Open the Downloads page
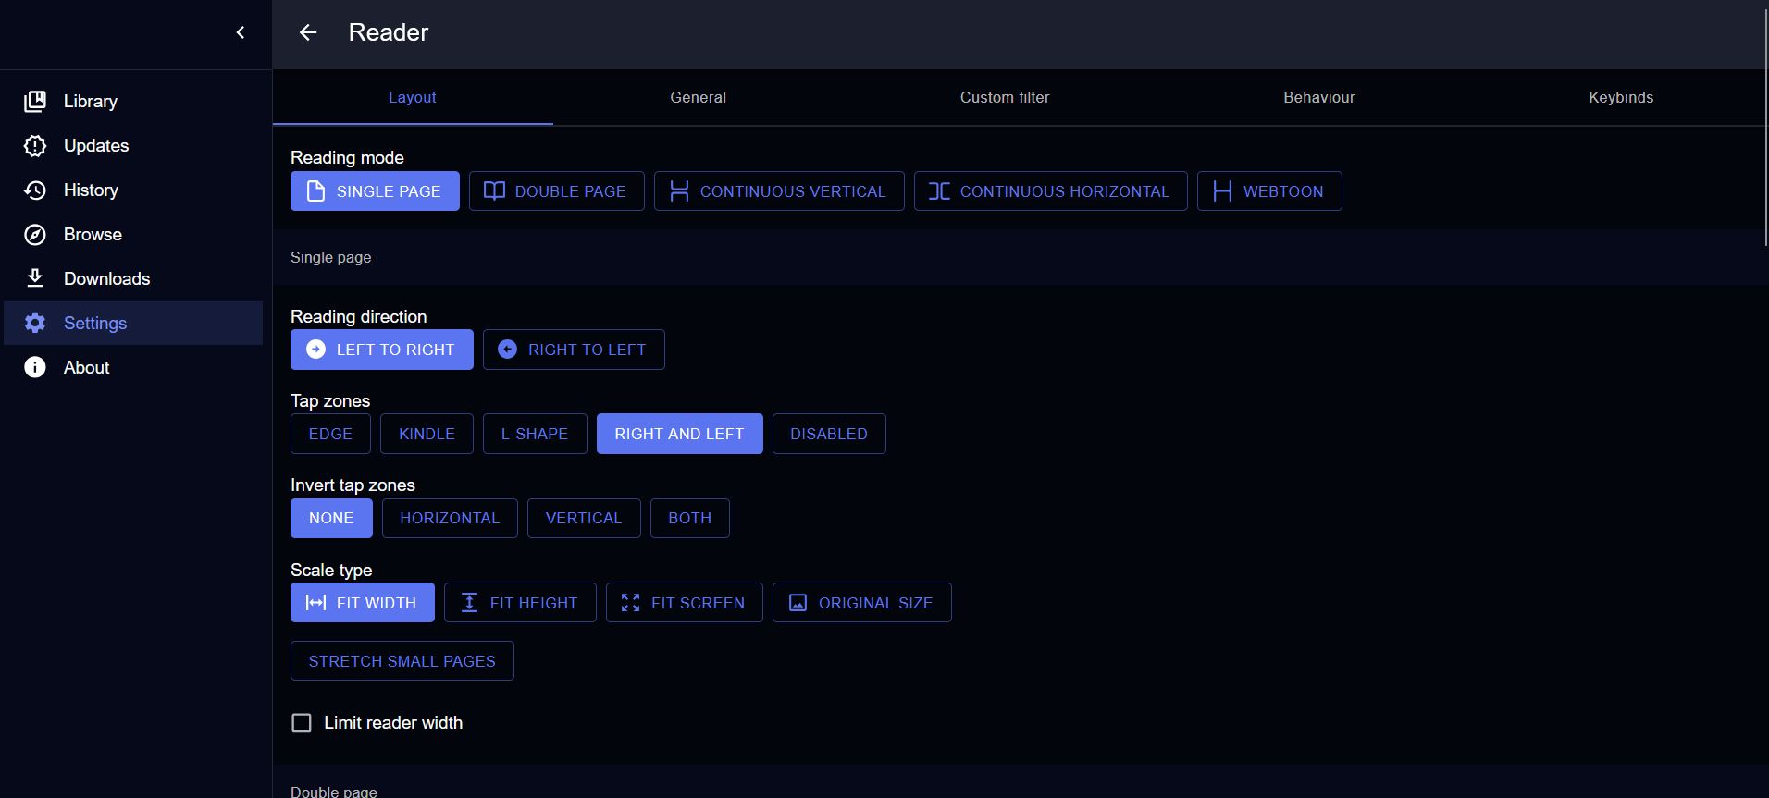1769x798 pixels. point(133,278)
